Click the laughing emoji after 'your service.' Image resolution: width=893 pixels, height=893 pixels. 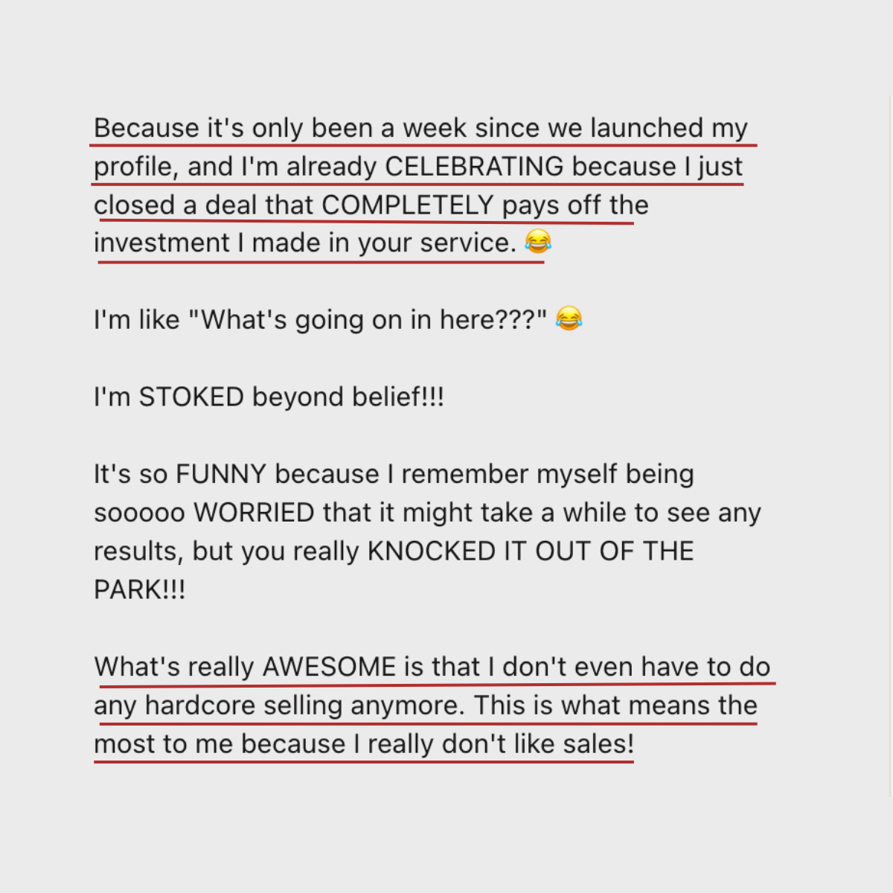[x=538, y=241]
